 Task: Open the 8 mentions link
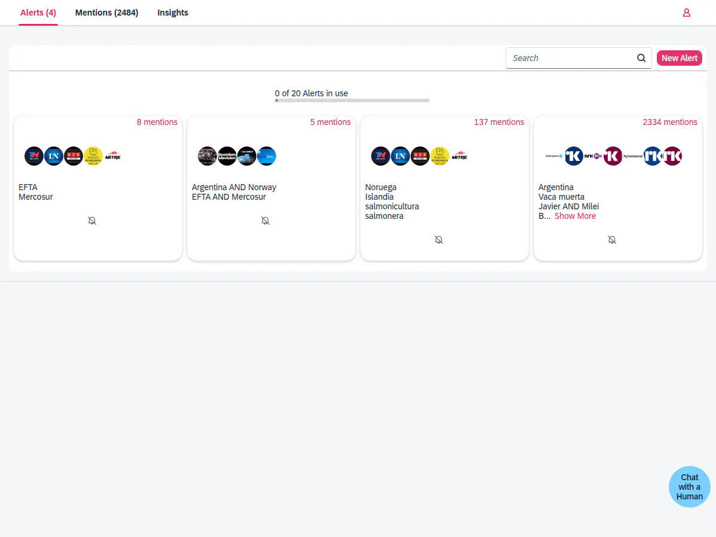point(157,122)
